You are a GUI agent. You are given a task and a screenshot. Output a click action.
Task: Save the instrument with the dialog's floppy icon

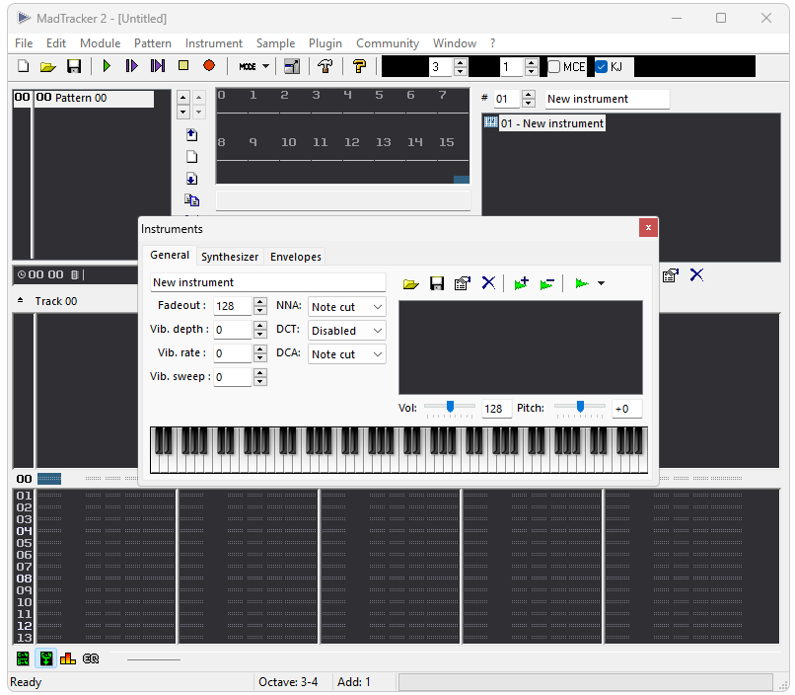(x=437, y=283)
